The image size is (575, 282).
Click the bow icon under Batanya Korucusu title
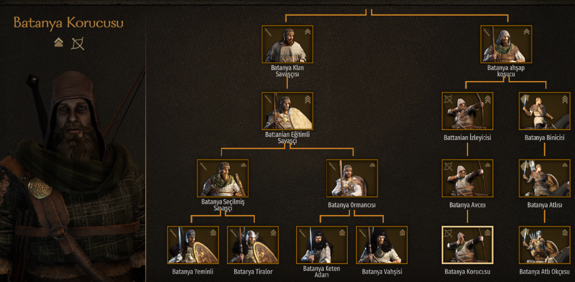(78, 44)
